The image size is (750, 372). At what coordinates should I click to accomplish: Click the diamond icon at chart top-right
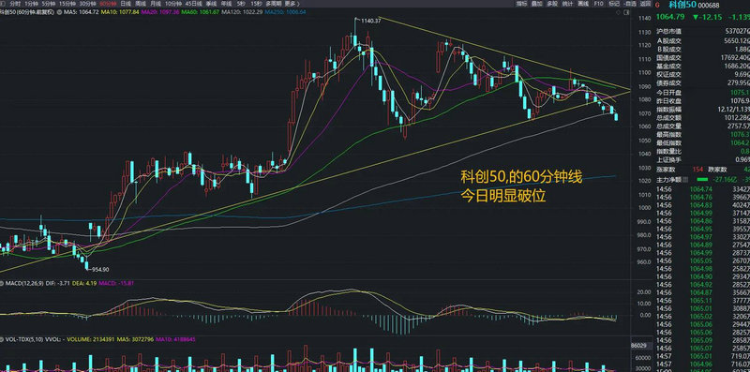(x=619, y=12)
